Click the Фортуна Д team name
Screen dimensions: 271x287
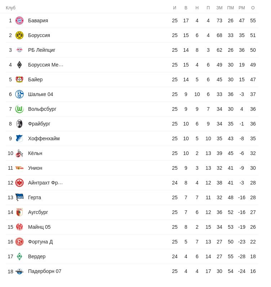click(40, 242)
